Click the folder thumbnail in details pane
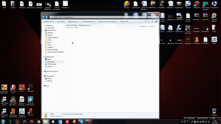Viewport: 221px width, 124px height. click(x=46, y=115)
